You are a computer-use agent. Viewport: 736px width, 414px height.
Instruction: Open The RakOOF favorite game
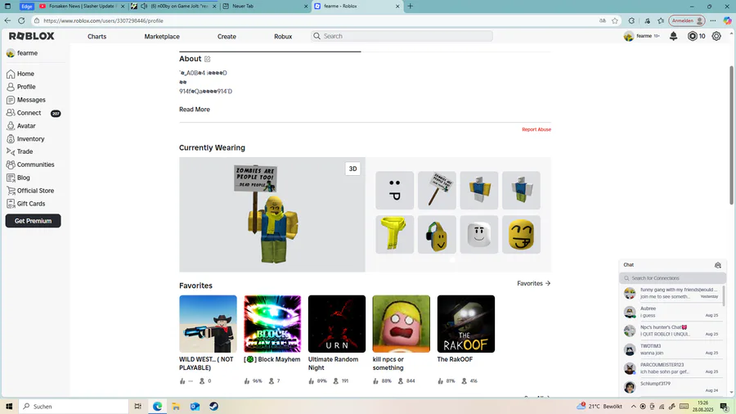pos(465,324)
